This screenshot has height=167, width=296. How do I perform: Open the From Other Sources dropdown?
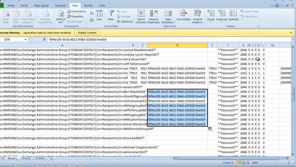point(28,17)
